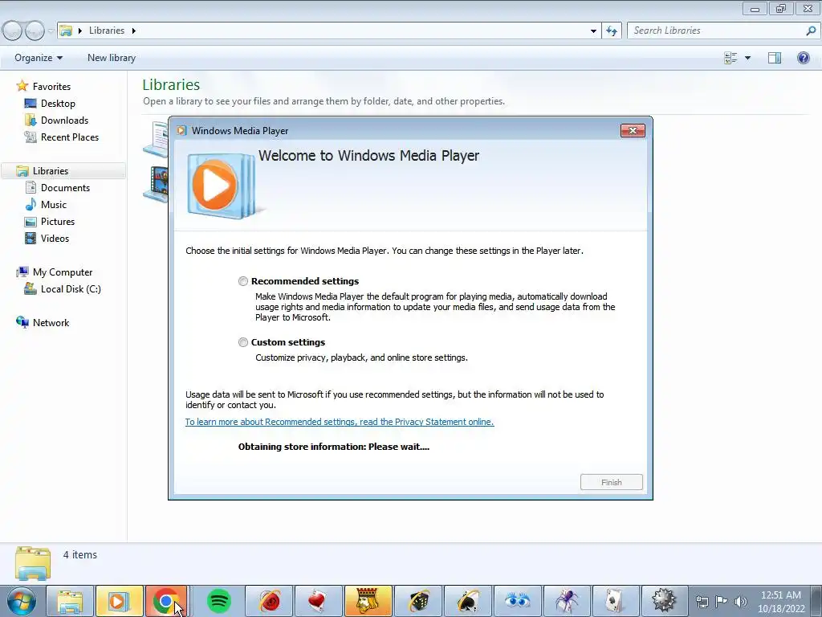
Task: Launch Spotify from the taskbar
Action: (219, 601)
